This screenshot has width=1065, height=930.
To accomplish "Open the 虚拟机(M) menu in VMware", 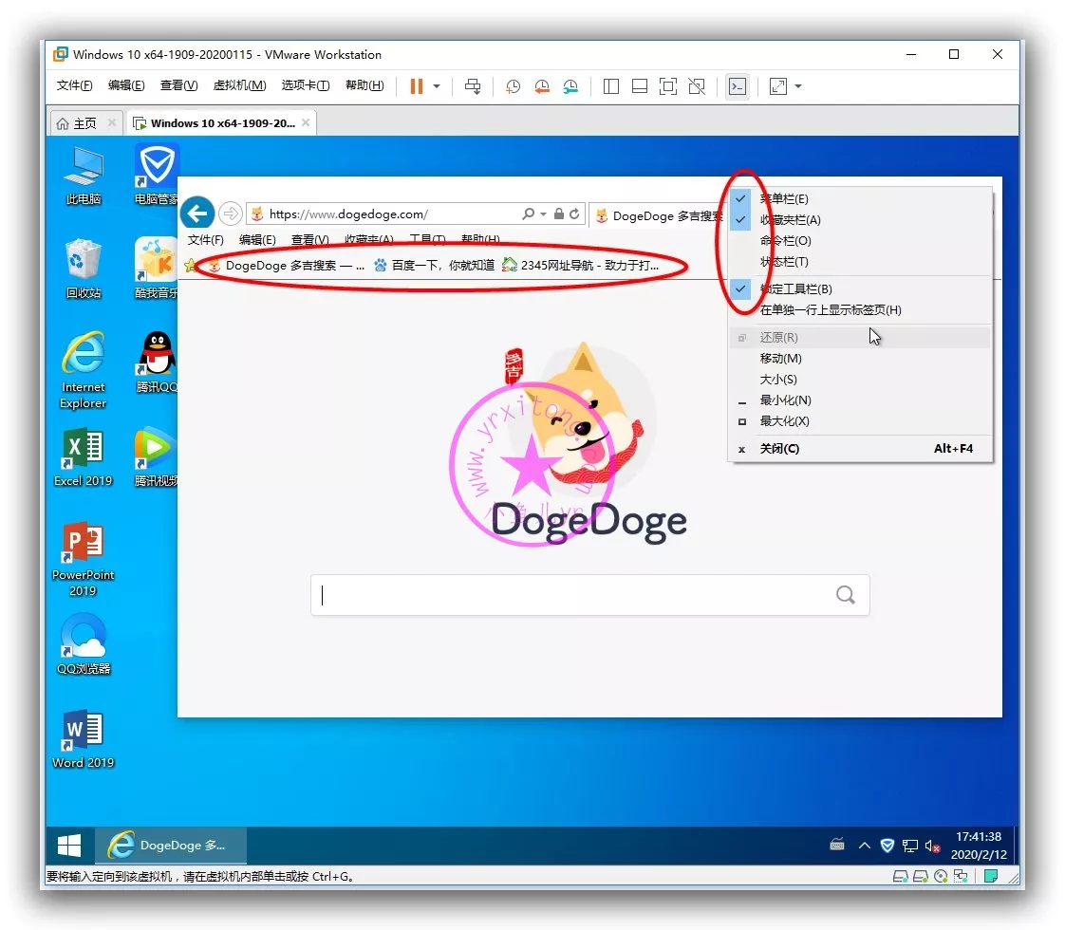I will point(239,85).
